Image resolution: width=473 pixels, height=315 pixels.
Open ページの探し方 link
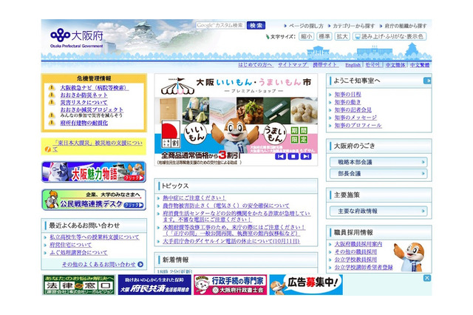tap(306, 26)
